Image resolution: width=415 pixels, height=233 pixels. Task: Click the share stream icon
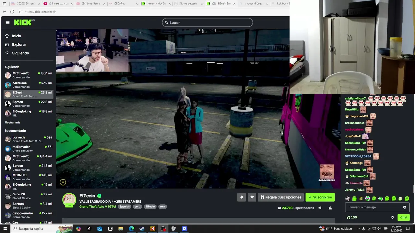tap(320, 208)
